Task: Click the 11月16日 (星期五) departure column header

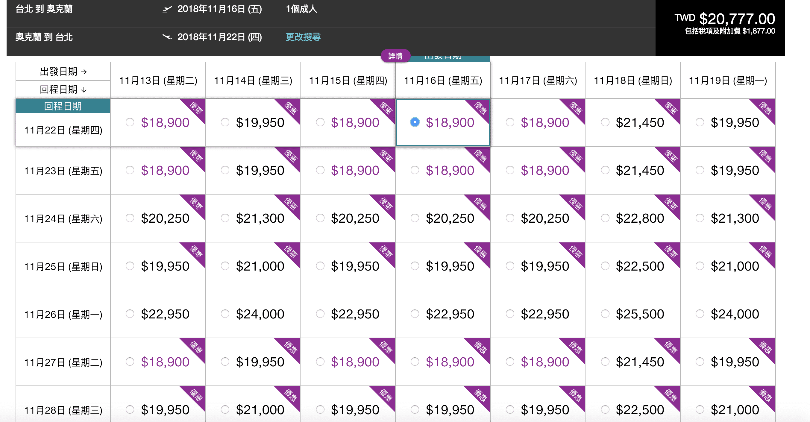Action: click(443, 81)
